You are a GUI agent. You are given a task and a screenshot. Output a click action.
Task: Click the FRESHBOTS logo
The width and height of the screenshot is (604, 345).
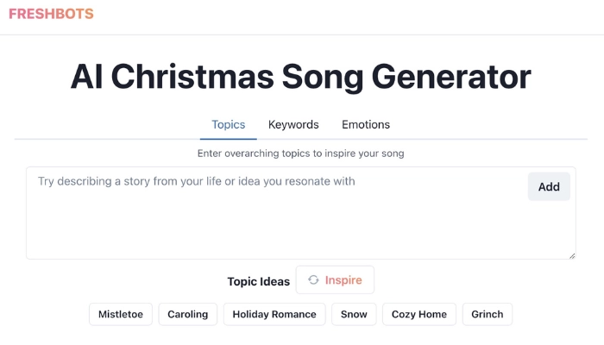51,14
